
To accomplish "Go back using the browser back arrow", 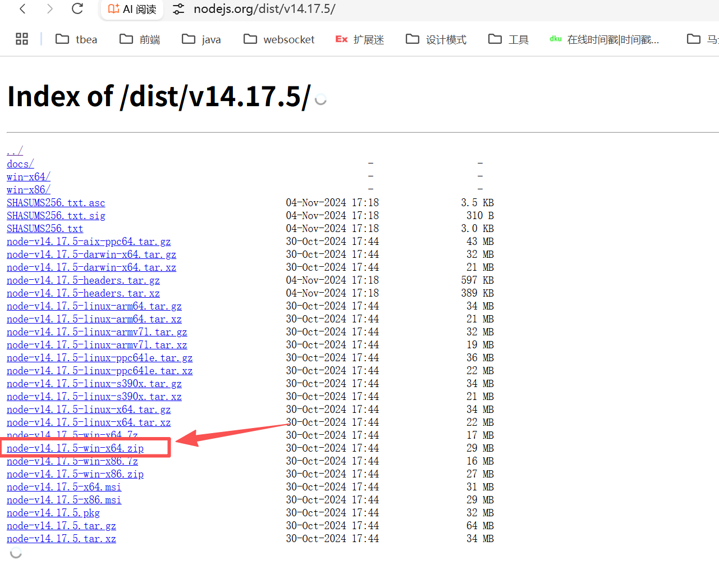I will click(22, 8).
